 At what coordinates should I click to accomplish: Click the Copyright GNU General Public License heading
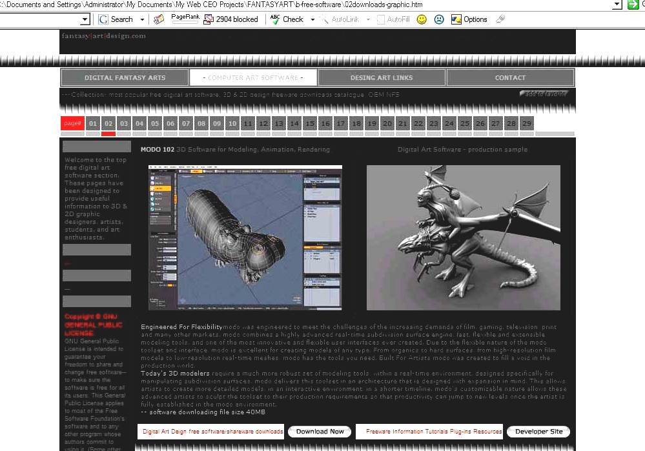pyautogui.click(x=94, y=325)
